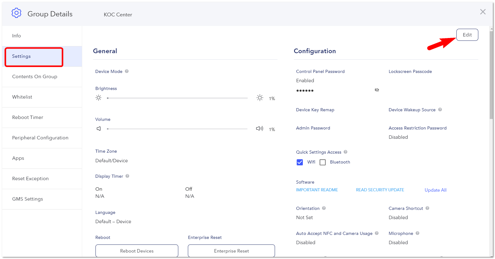The height and width of the screenshot is (259, 495).
Task: Click the Admin Password label
Action: (x=313, y=128)
